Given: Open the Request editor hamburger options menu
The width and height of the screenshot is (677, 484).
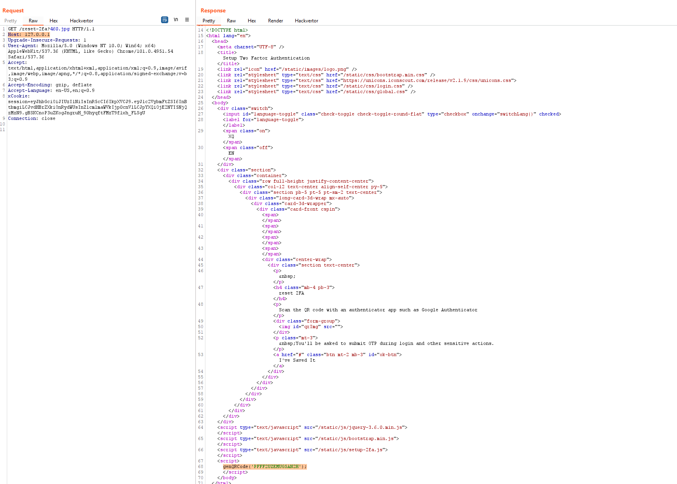Looking at the screenshot, I should coord(187,20).
